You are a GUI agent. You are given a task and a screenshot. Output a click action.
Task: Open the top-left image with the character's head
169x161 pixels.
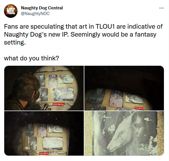pyautogui.click(x=44, y=88)
